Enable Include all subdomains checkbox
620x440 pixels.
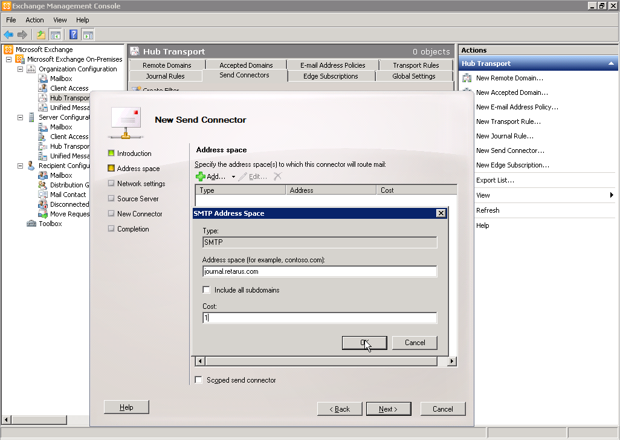[207, 290]
